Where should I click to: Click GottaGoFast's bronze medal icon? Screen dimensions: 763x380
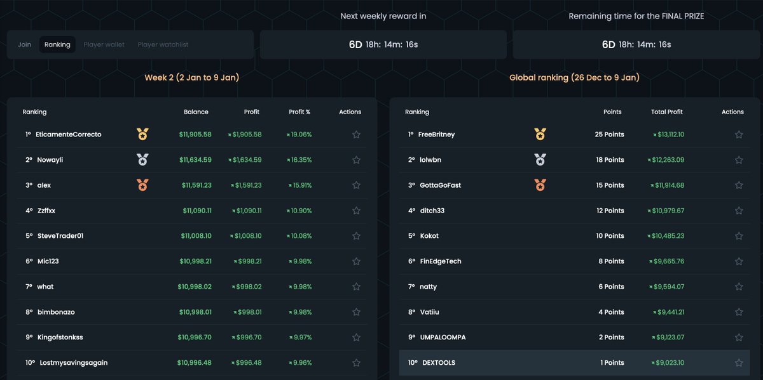tap(540, 185)
